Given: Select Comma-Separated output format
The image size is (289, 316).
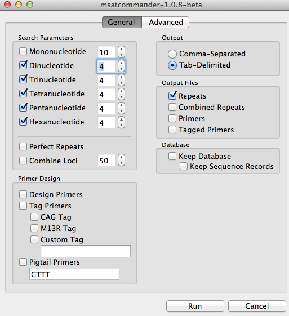Looking at the screenshot, I should click(x=172, y=54).
